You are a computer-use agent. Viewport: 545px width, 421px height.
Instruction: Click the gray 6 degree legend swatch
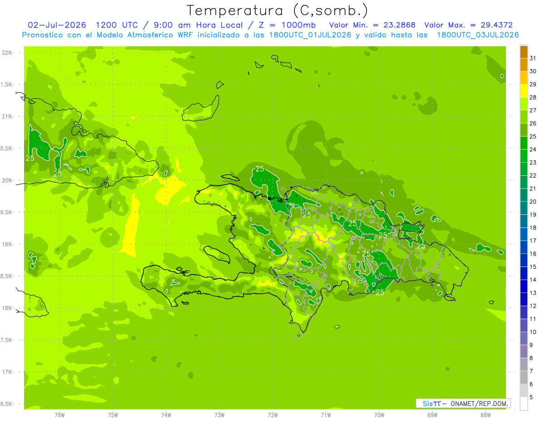tap(524, 378)
